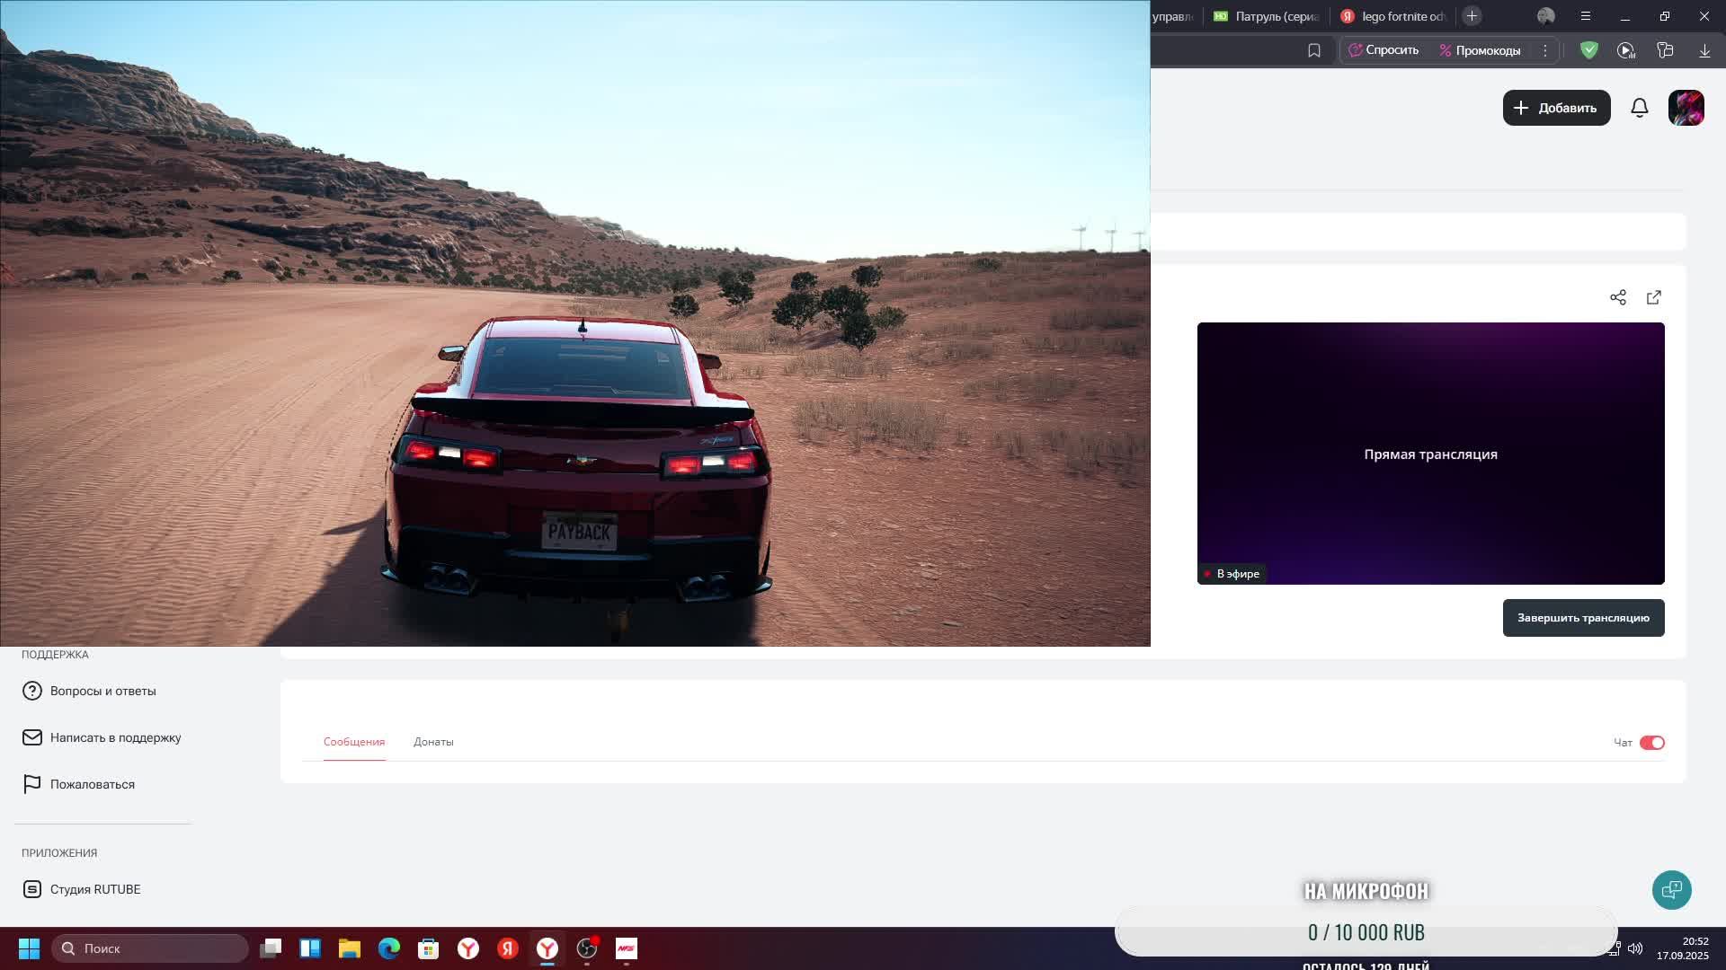Click the green shield protection icon
This screenshot has width=1726, height=970.
(x=1588, y=50)
